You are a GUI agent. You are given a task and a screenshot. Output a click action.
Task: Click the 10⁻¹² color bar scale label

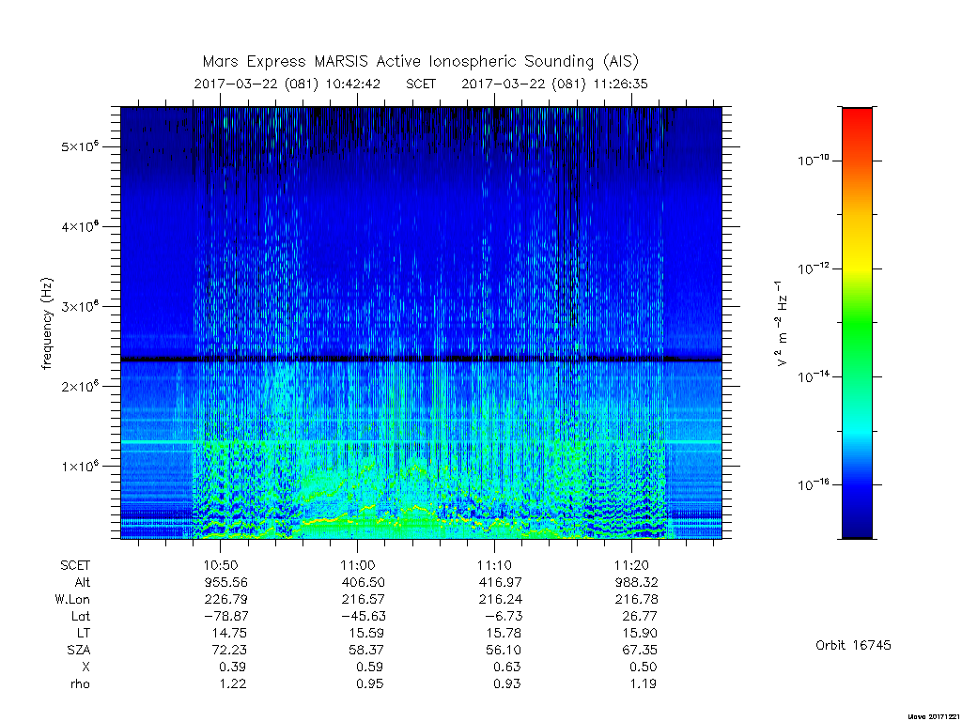[814, 268]
